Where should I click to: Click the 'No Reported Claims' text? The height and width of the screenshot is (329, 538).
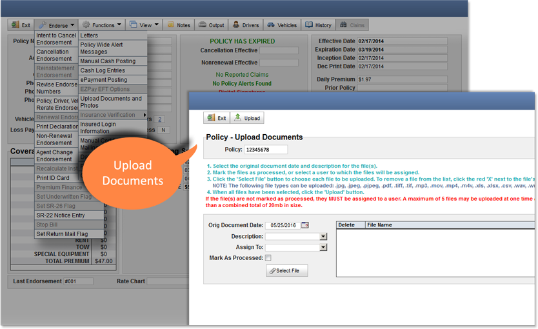click(x=242, y=74)
